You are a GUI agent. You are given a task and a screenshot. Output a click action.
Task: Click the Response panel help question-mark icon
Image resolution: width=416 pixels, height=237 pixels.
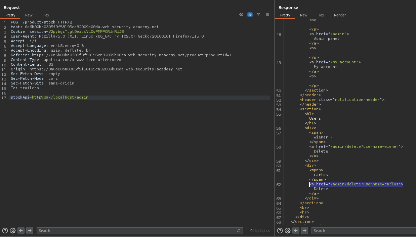pyautogui.click(x=280, y=231)
